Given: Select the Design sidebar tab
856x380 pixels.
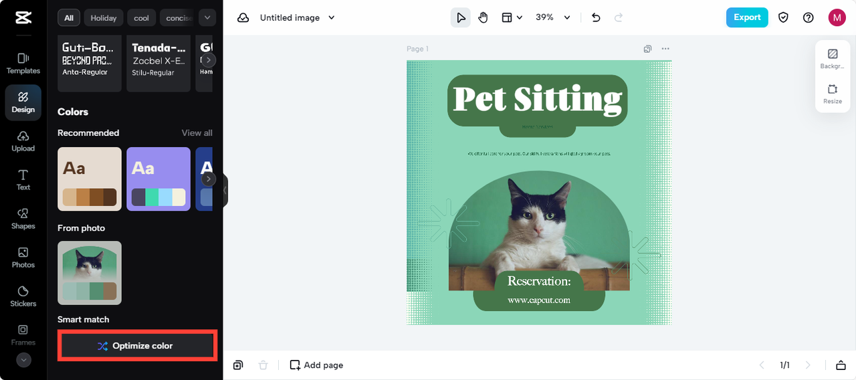Looking at the screenshot, I should pos(23,102).
